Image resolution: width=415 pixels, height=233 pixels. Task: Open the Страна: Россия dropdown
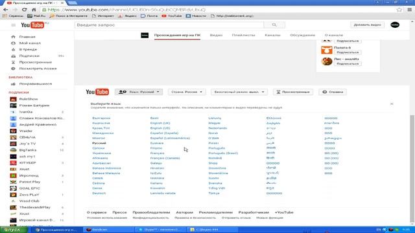coord(187,92)
